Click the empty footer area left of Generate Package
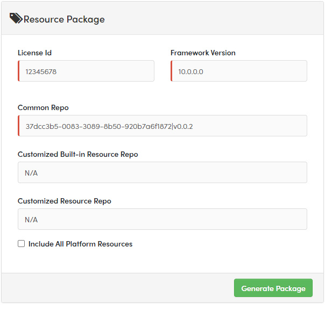Image resolution: width=325 pixels, height=312 pixels. pos(118,288)
